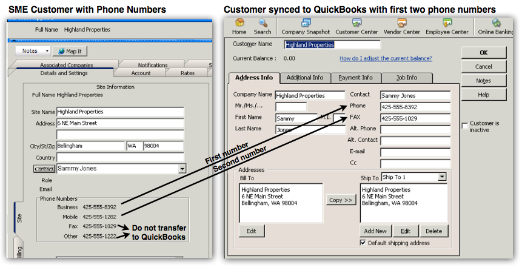
Task: Click Fax number 425-555-1029 in SME
Action: [x=99, y=226]
